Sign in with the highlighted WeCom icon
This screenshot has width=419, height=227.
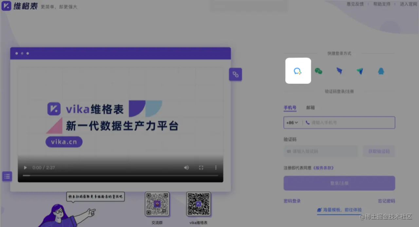pyautogui.click(x=298, y=71)
